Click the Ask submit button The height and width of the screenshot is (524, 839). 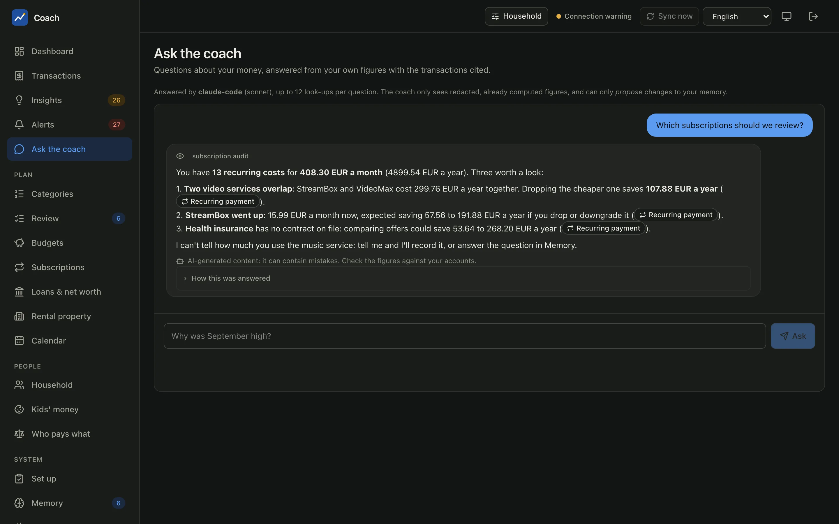(793, 336)
